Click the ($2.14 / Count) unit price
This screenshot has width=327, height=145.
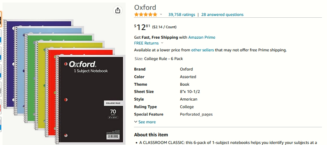164,27
